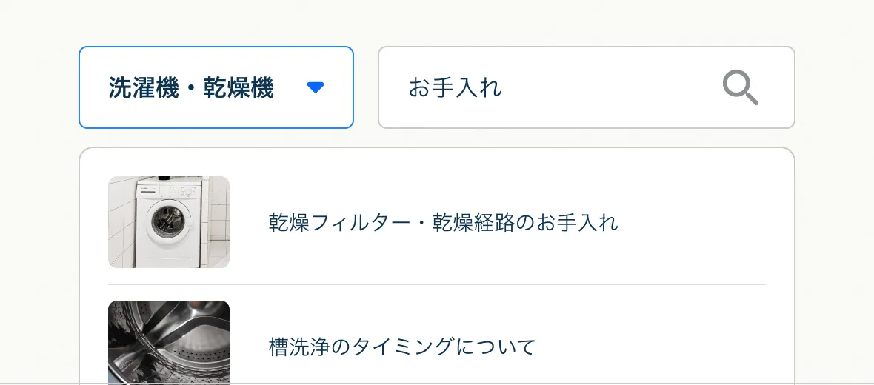Click the magnifying glass search icon
The width and height of the screenshot is (874, 385).
click(x=740, y=87)
